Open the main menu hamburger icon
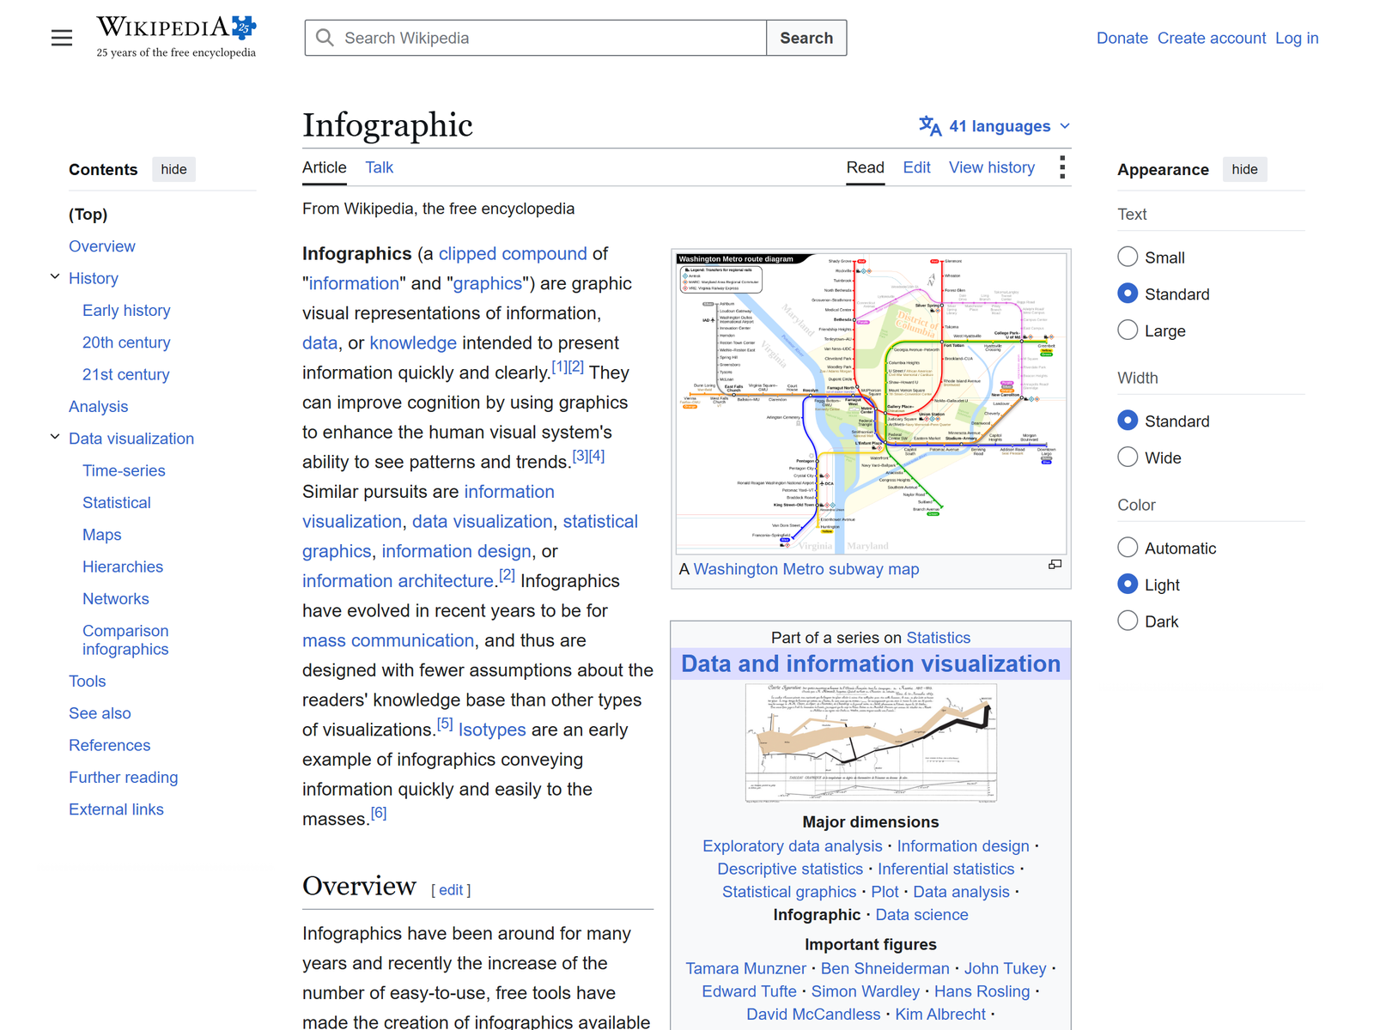This screenshot has height=1030, width=1374. coord(62,38)
